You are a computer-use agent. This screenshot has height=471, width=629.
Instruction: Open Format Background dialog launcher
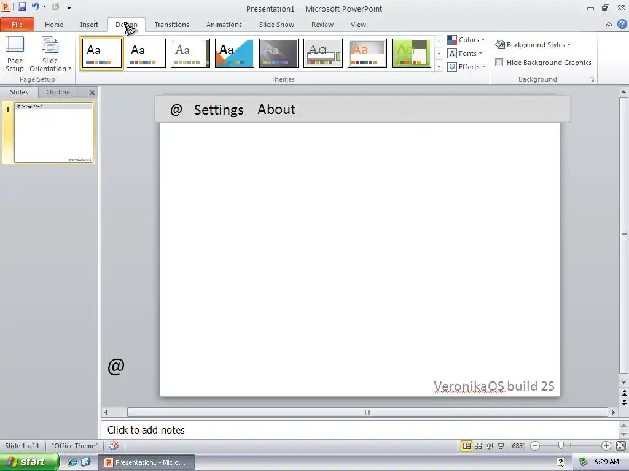(592, 79)
